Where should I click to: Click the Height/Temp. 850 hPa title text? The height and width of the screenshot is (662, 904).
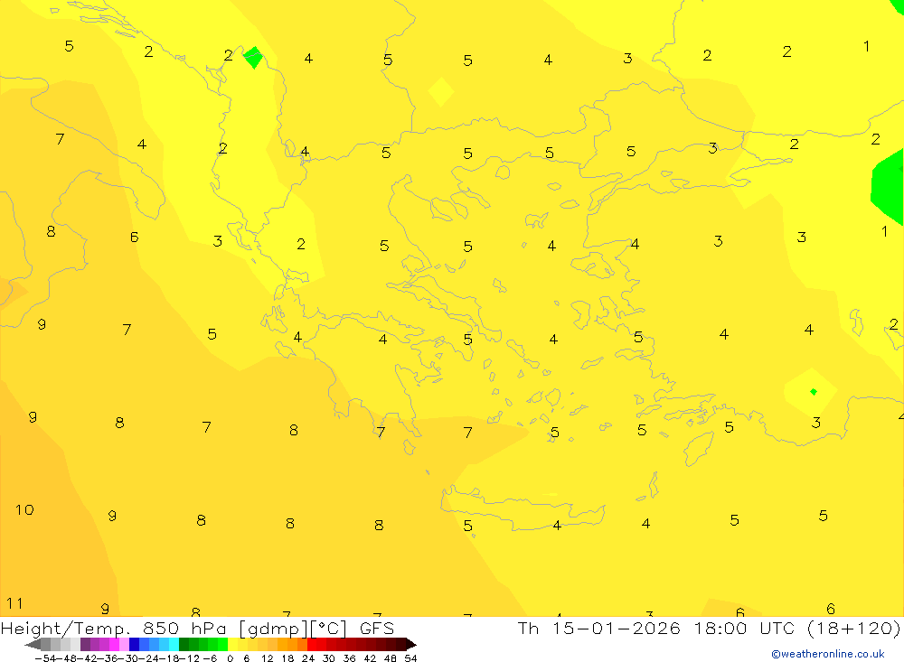(x=113, y=628)
